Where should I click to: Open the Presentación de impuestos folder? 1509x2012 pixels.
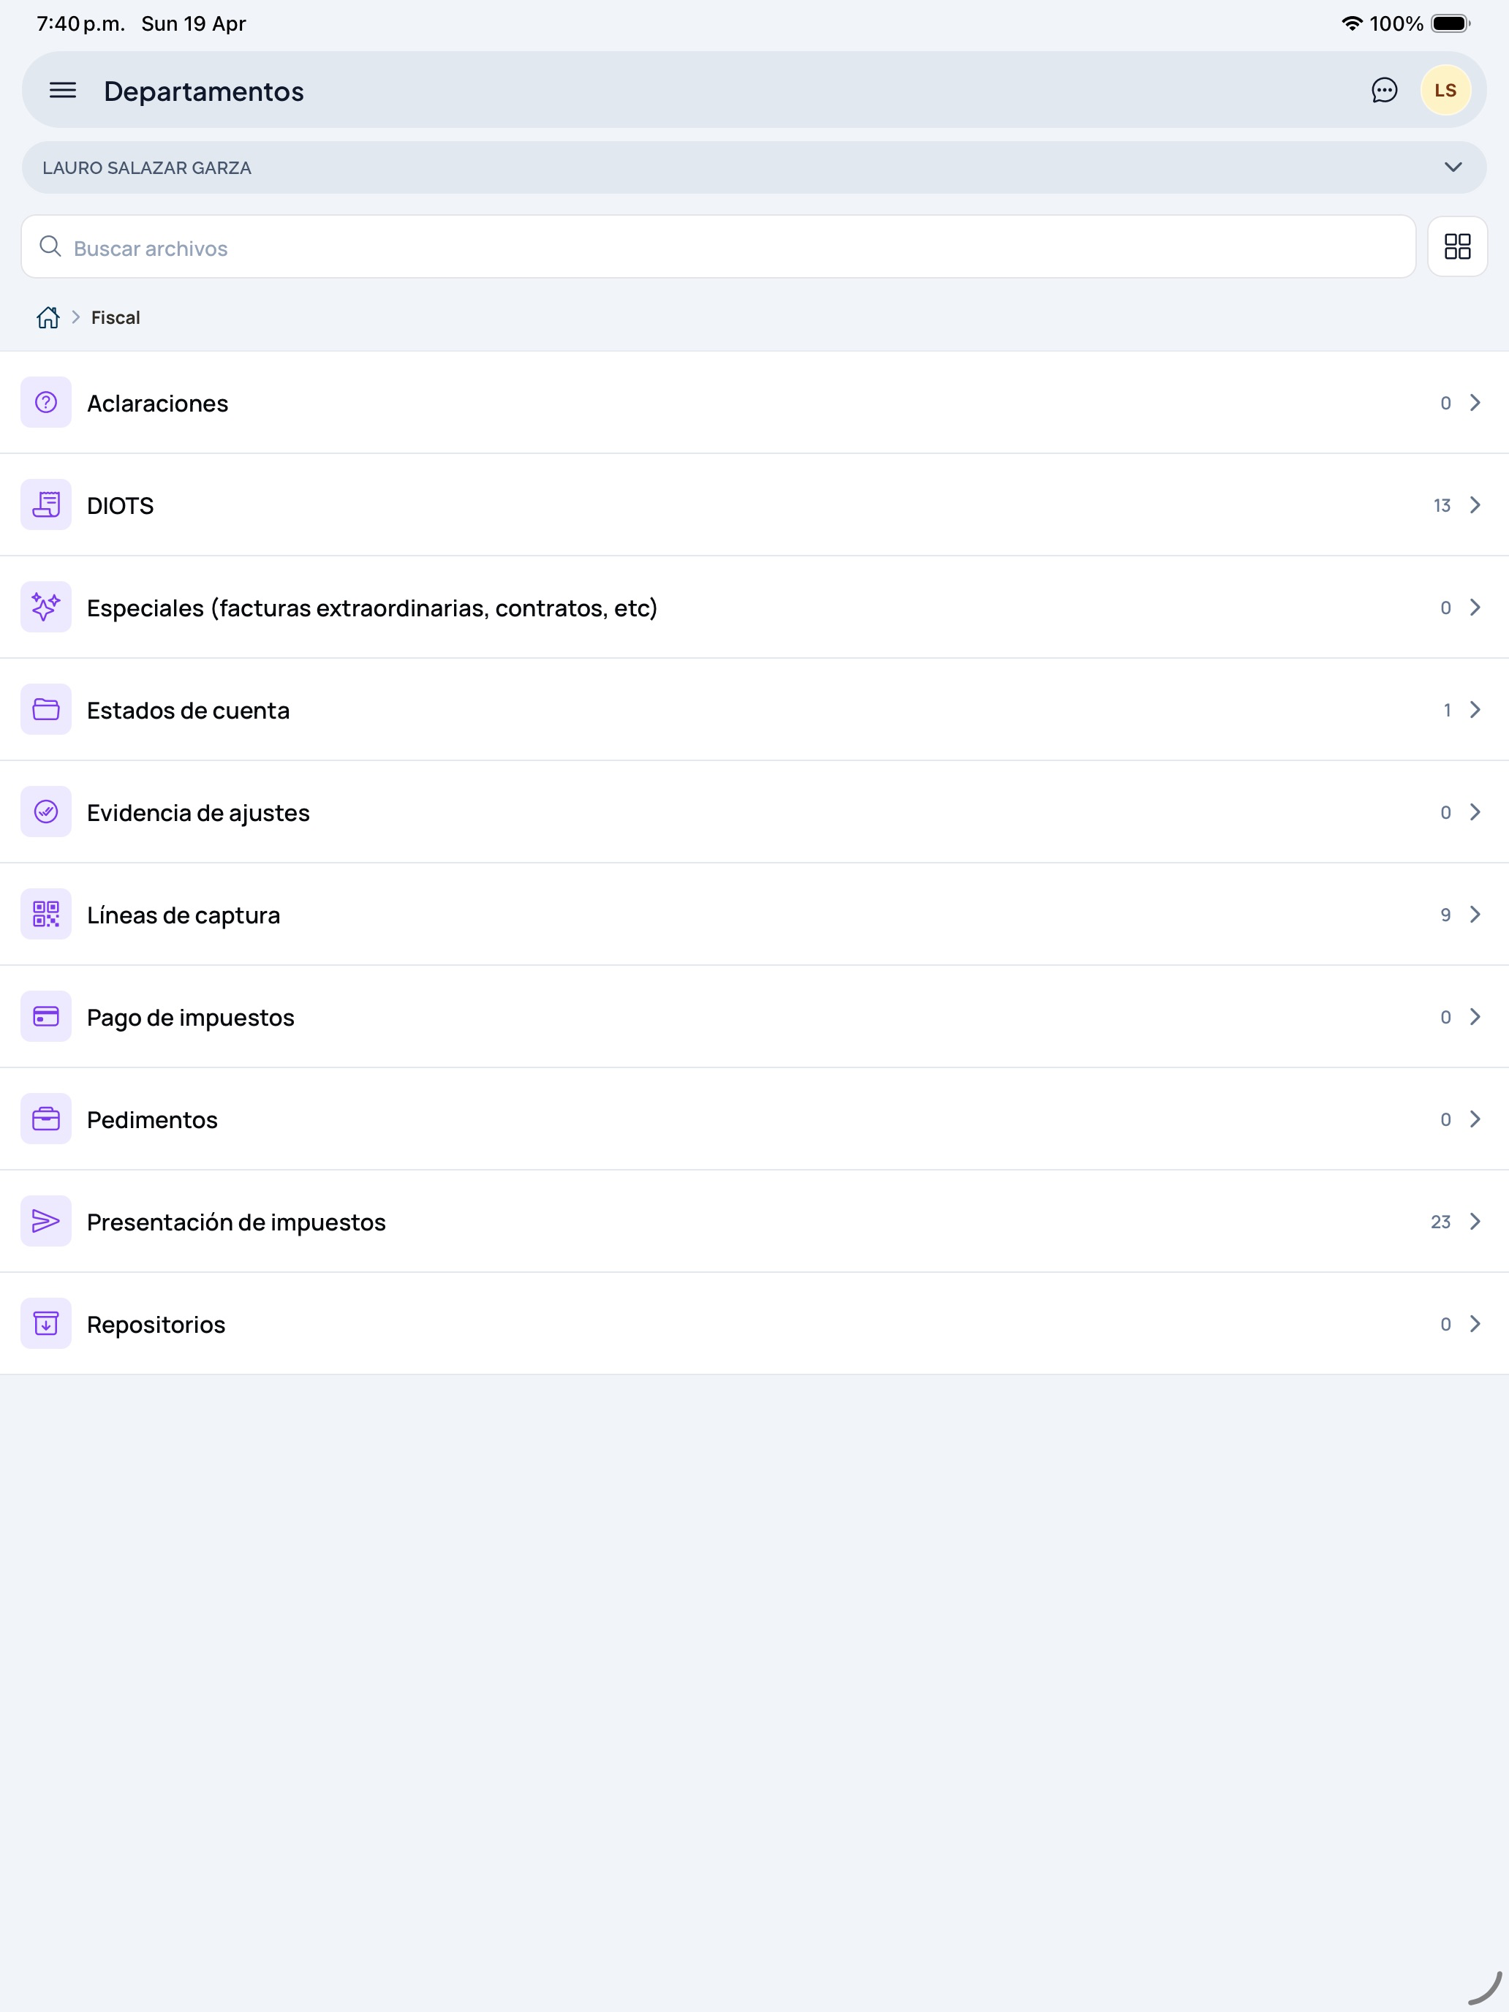[754, 1221]
